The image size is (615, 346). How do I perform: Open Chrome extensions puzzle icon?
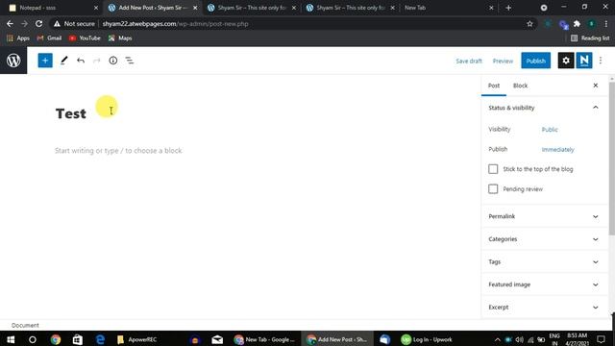[x=577, y=23]
